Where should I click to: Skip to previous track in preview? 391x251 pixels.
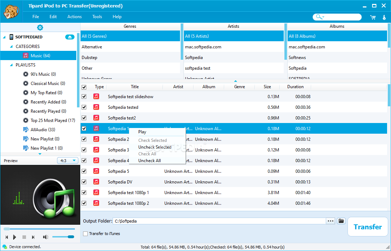(7, 237)
